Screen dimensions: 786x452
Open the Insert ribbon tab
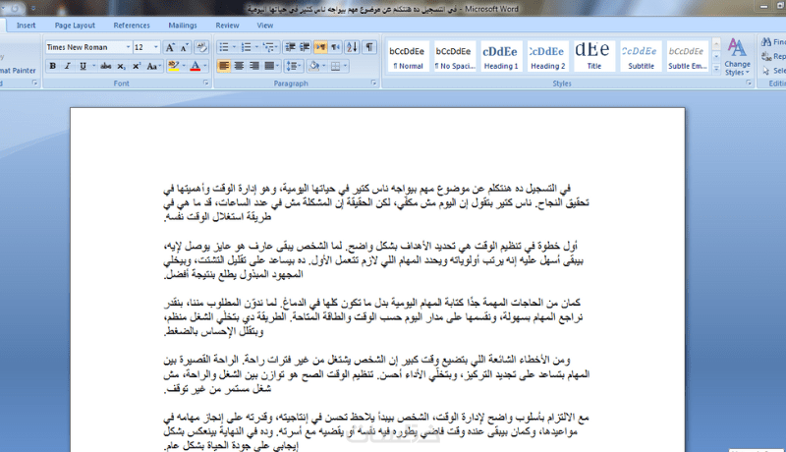(27, 25)
